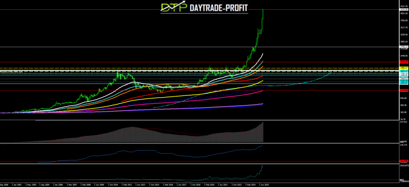Click the 1 Feb 2008 date label
409x187 pixels.
[86, 185]
